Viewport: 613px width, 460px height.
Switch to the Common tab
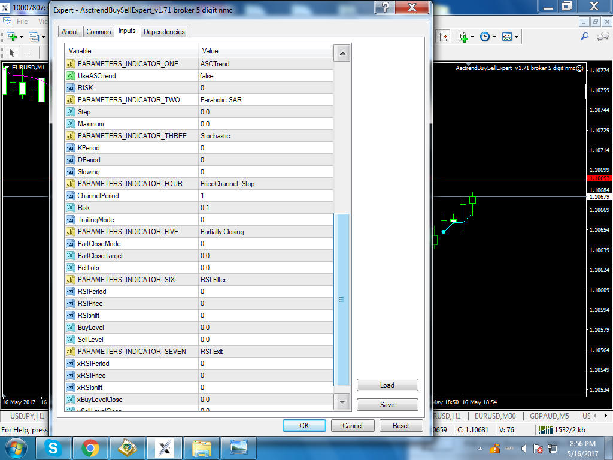point(99,32)
